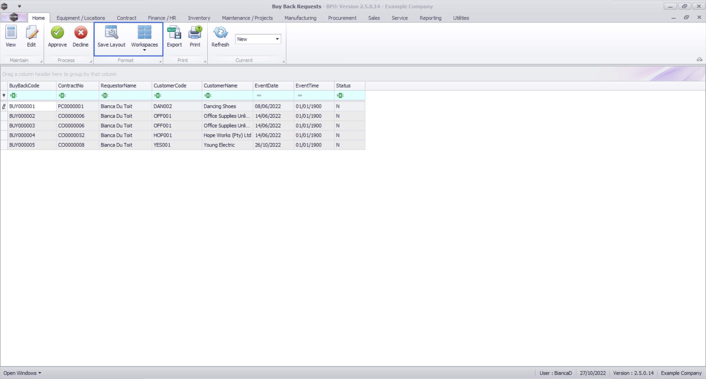This screenshot has height=379, width=706.
Task: Open the Contract tab
Action: click(x=126, y=18)
